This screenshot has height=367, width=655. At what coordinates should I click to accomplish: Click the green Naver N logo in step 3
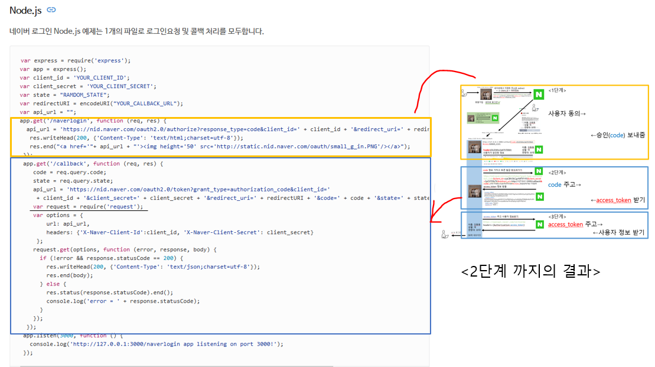pyautogui.click(x=540, y=225)
